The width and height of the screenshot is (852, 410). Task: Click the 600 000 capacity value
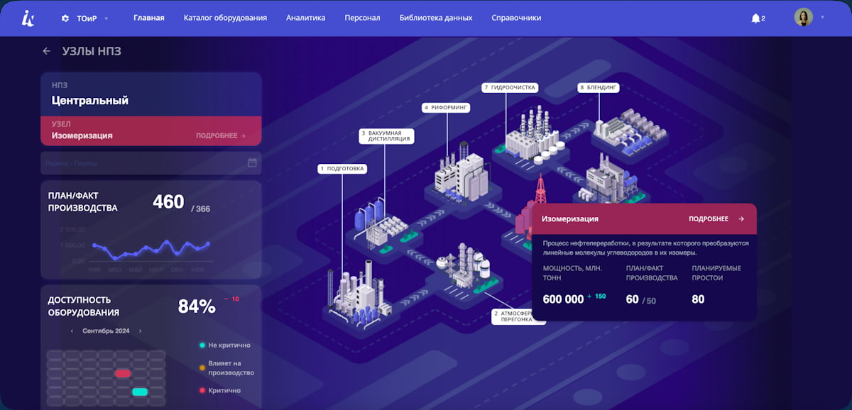coord(563,299)
